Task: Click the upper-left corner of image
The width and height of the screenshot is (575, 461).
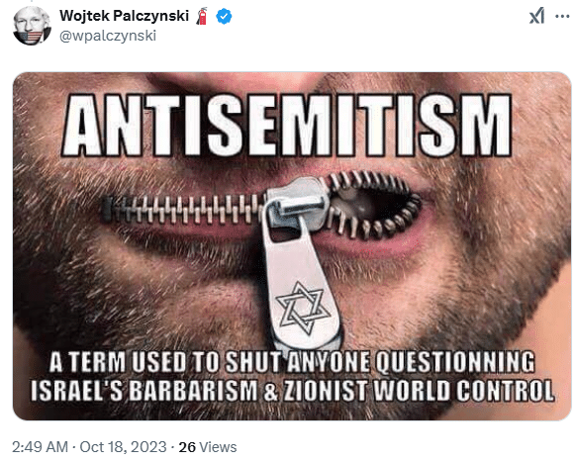Action: [22, 81]
